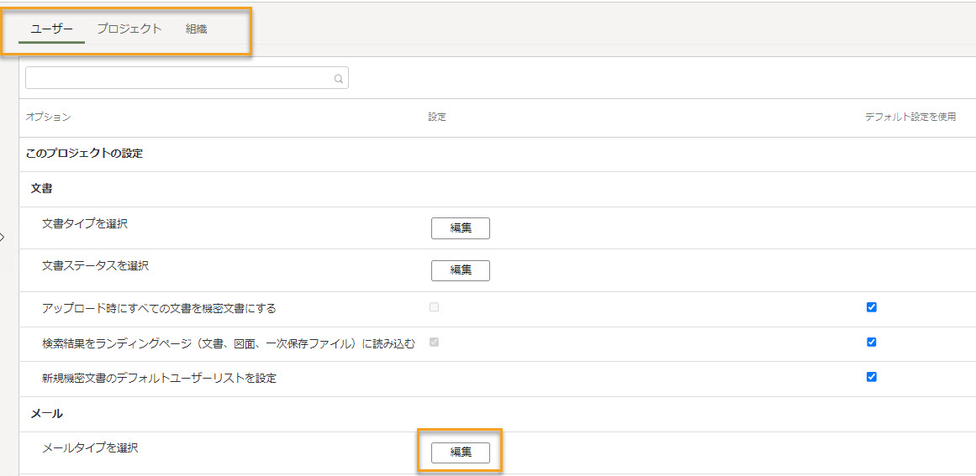
Task: Click the 設定 column header
Action: [437, 117]
